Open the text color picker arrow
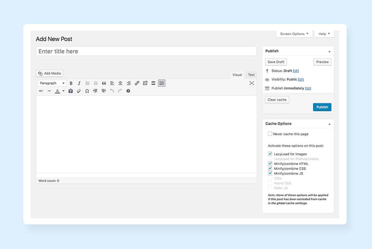The image size is (372, 249). point(63,91)
